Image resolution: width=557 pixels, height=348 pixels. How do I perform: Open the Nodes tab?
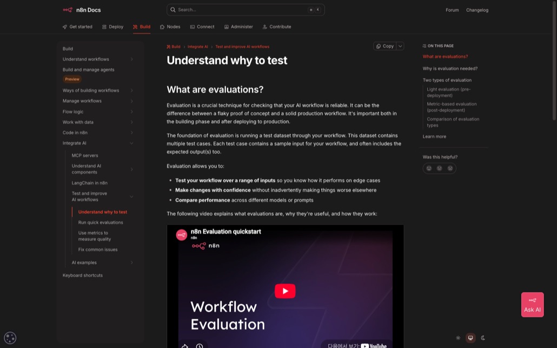tap(170, 27)
